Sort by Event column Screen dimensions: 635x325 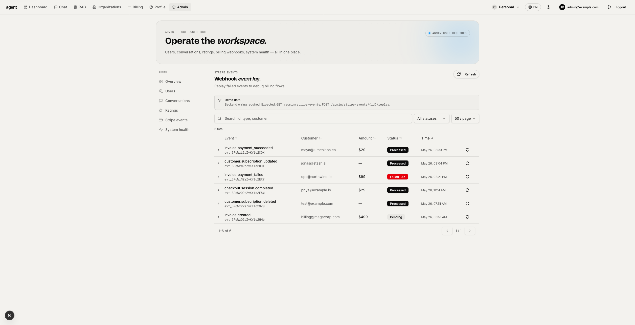(231, 138)
